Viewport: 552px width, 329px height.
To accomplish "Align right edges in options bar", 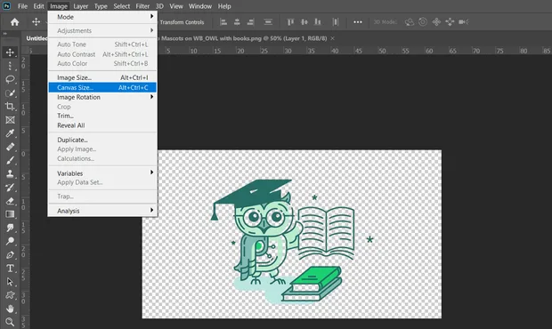I will 250,22.
